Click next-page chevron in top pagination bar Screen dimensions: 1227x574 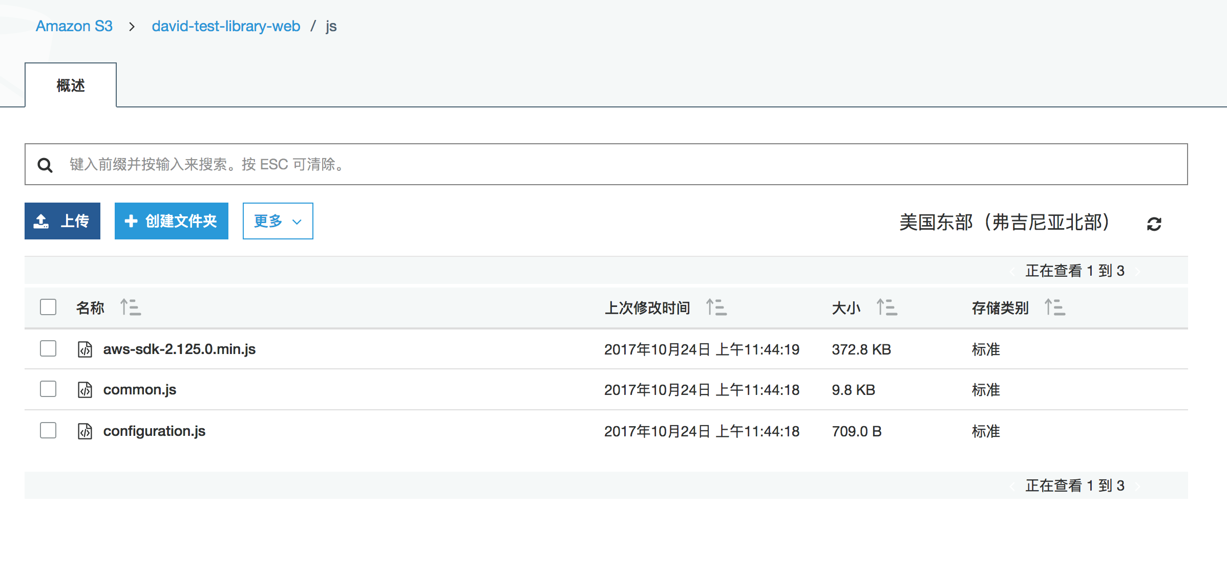coord(1137,271)
